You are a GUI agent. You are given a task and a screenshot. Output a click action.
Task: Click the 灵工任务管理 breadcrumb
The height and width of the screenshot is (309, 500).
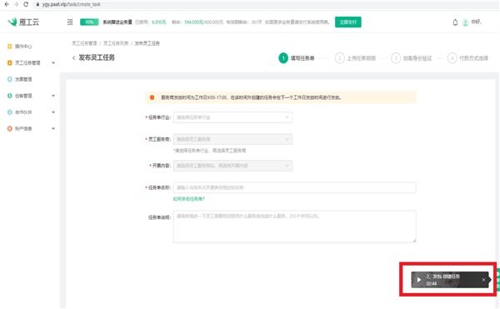84,43
